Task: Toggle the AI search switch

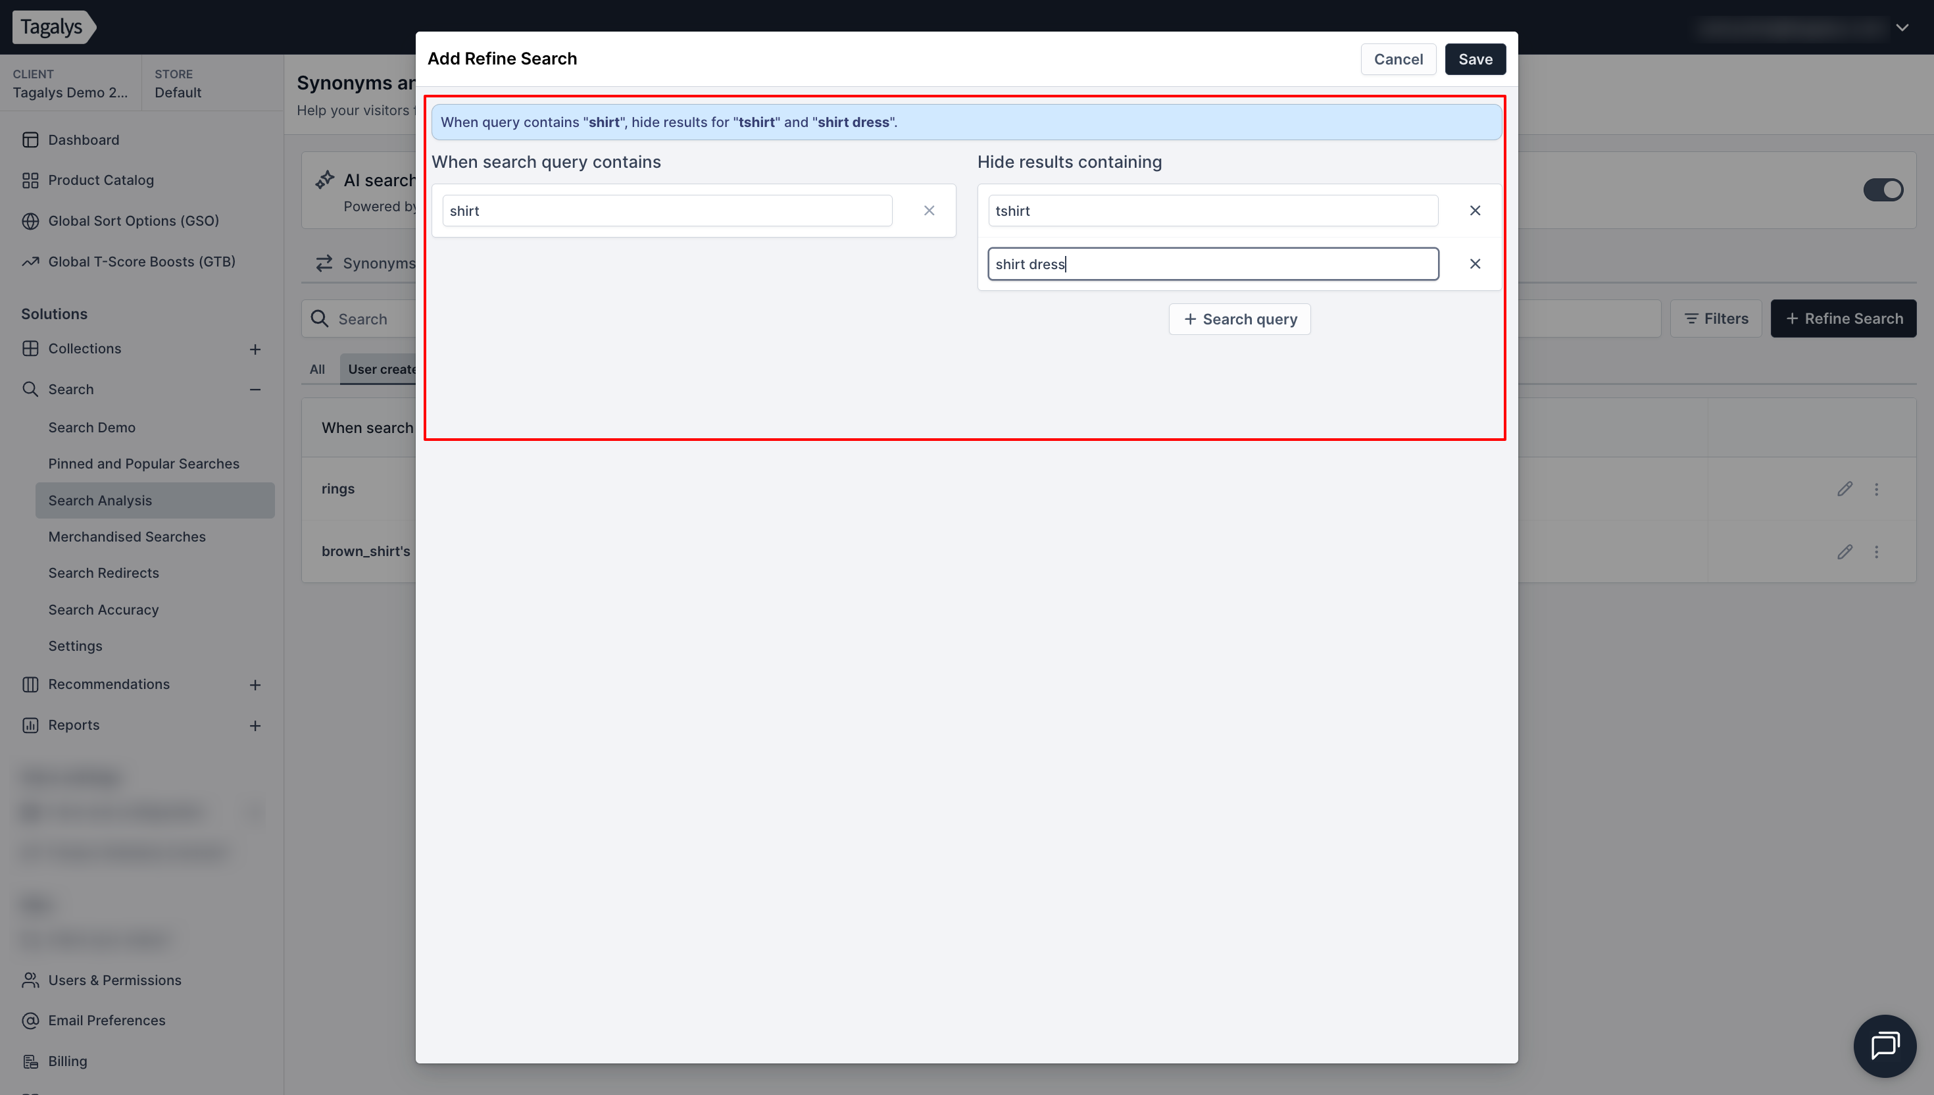Action: coord(1883,190)
